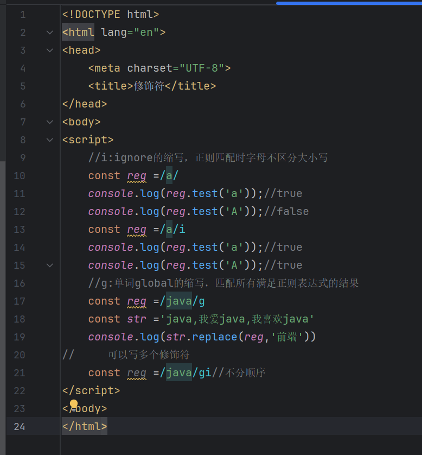Click the opening <body> tag on line 7
Viewport: 422px width, 455px height.
click(x=81, y=122)
